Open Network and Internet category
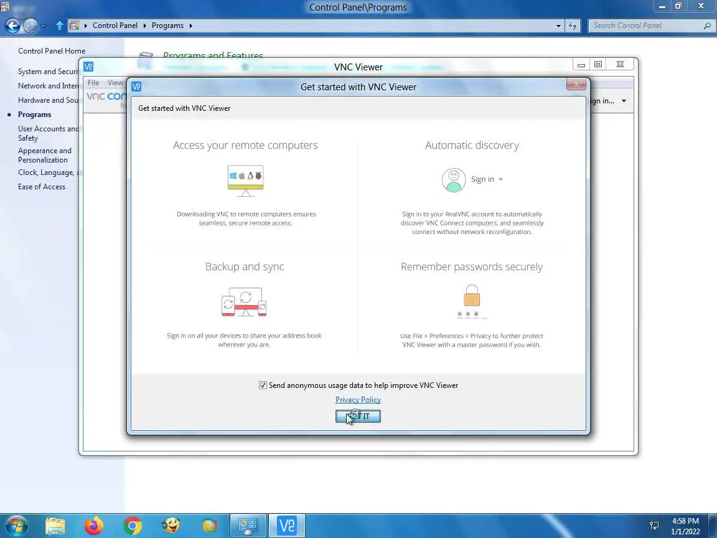The image size is (717, 538). click(49, 85)
